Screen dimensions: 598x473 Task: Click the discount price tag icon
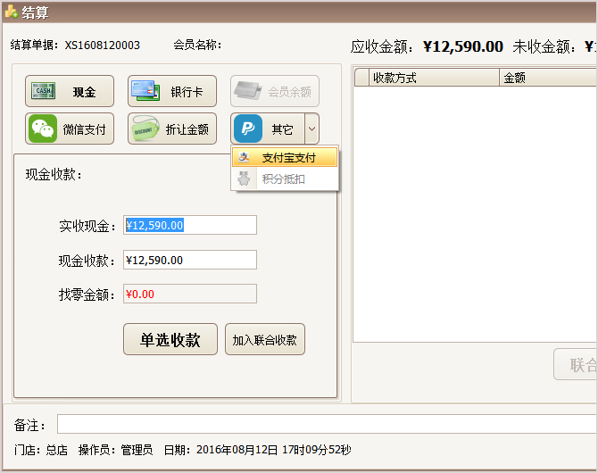tap(145, 129)
